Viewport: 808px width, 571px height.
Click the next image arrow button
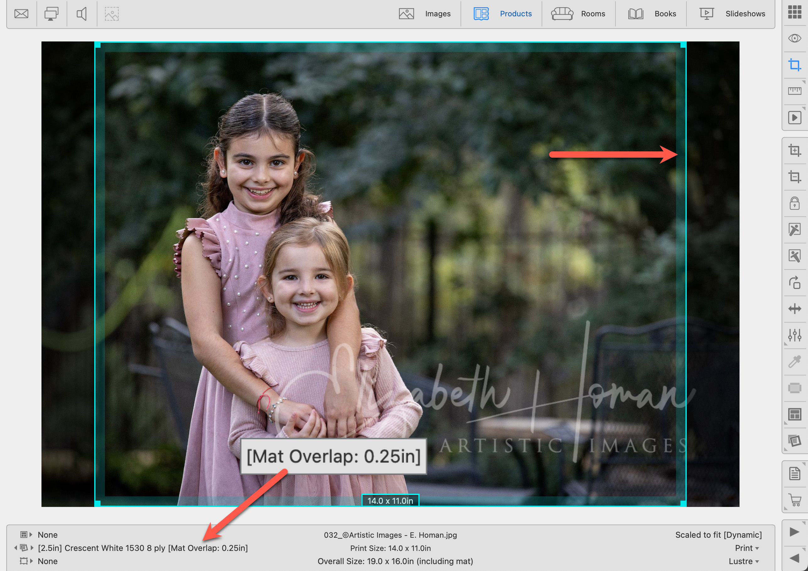[x=794, y=532]
